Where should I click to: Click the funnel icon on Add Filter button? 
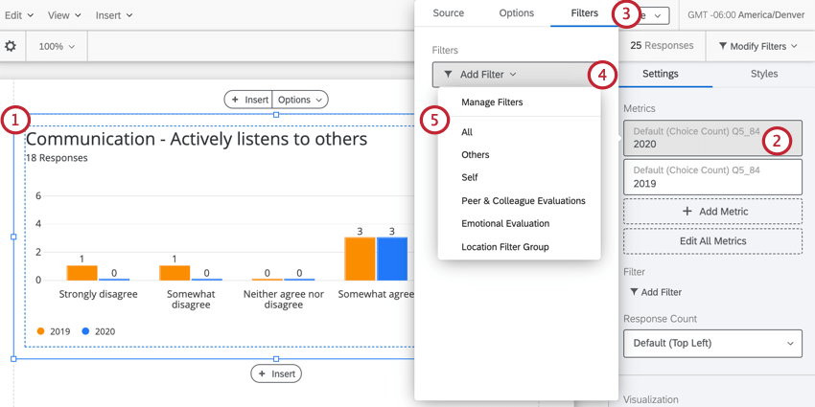[x=448, y=74]
